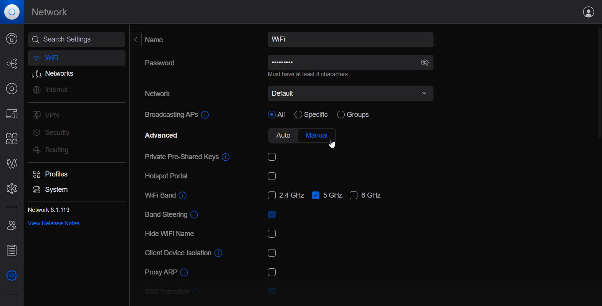Viewport: 602px width, 306px height.
Task: Select the All broadcasting APs radio
Action: click(272, 115)
